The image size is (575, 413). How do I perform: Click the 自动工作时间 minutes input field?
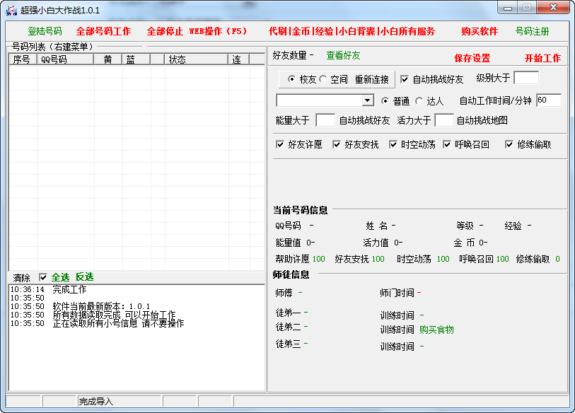pos(548,100)
